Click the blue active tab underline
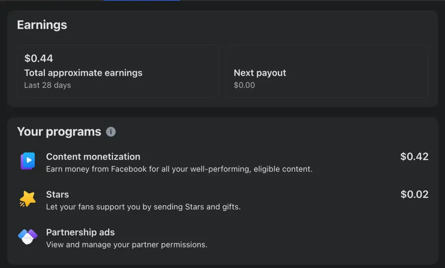The height and width of the screenshot is (268, 445). click(142, 0)
